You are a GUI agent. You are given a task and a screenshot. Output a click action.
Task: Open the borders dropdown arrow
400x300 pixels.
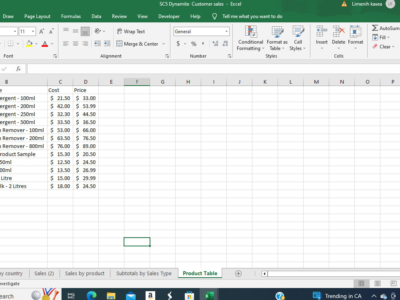(18, 44)
